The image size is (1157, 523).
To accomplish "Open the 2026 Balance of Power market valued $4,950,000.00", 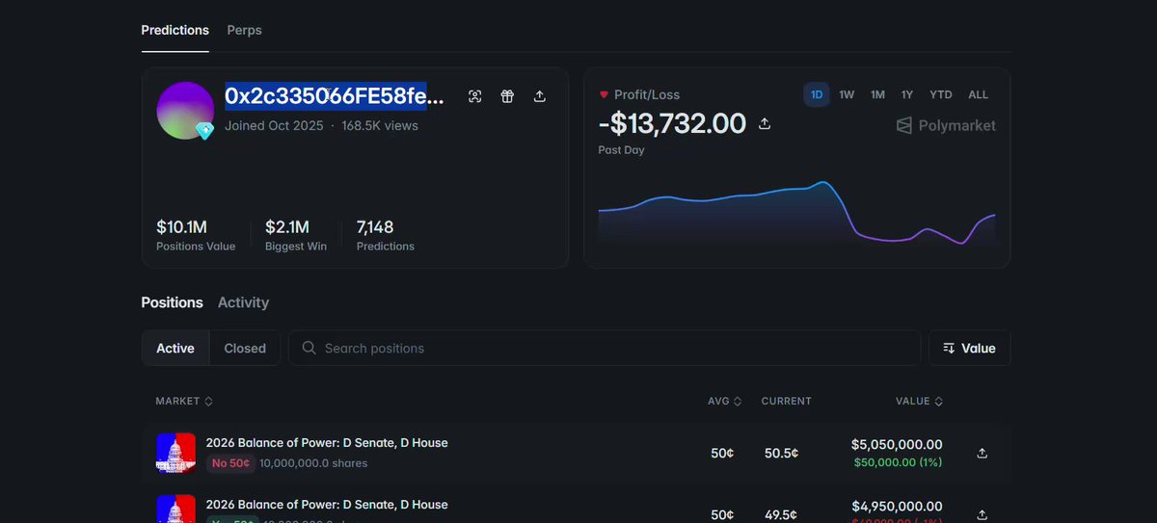I will tap(327, 505).
